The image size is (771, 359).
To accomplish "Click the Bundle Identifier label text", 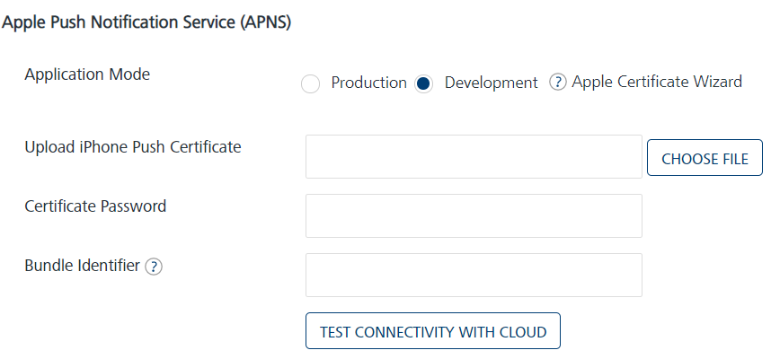I will (x=82, y=266).
